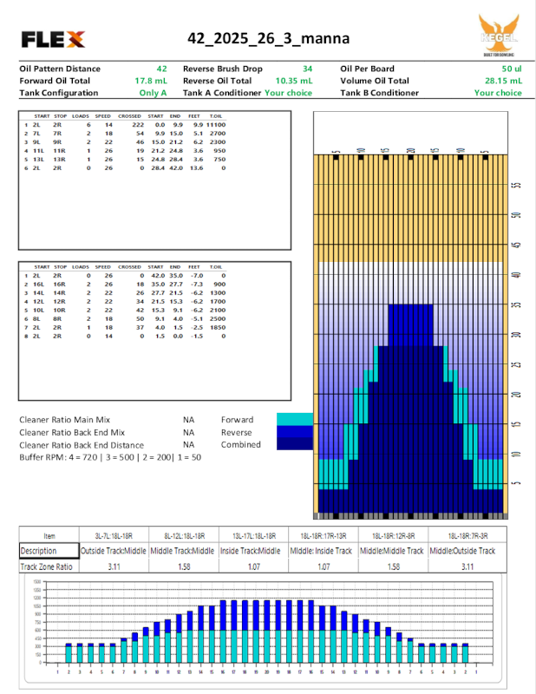Click the Oil Per Board 50 ul value
Screen dimensions: 536x694
click(511, 69)
